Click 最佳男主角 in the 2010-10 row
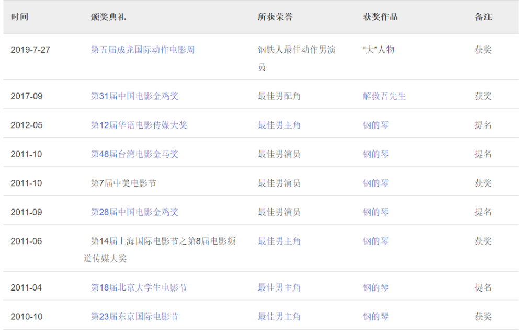The width and height of the screenshot is (523, 336). coord(279,316)
